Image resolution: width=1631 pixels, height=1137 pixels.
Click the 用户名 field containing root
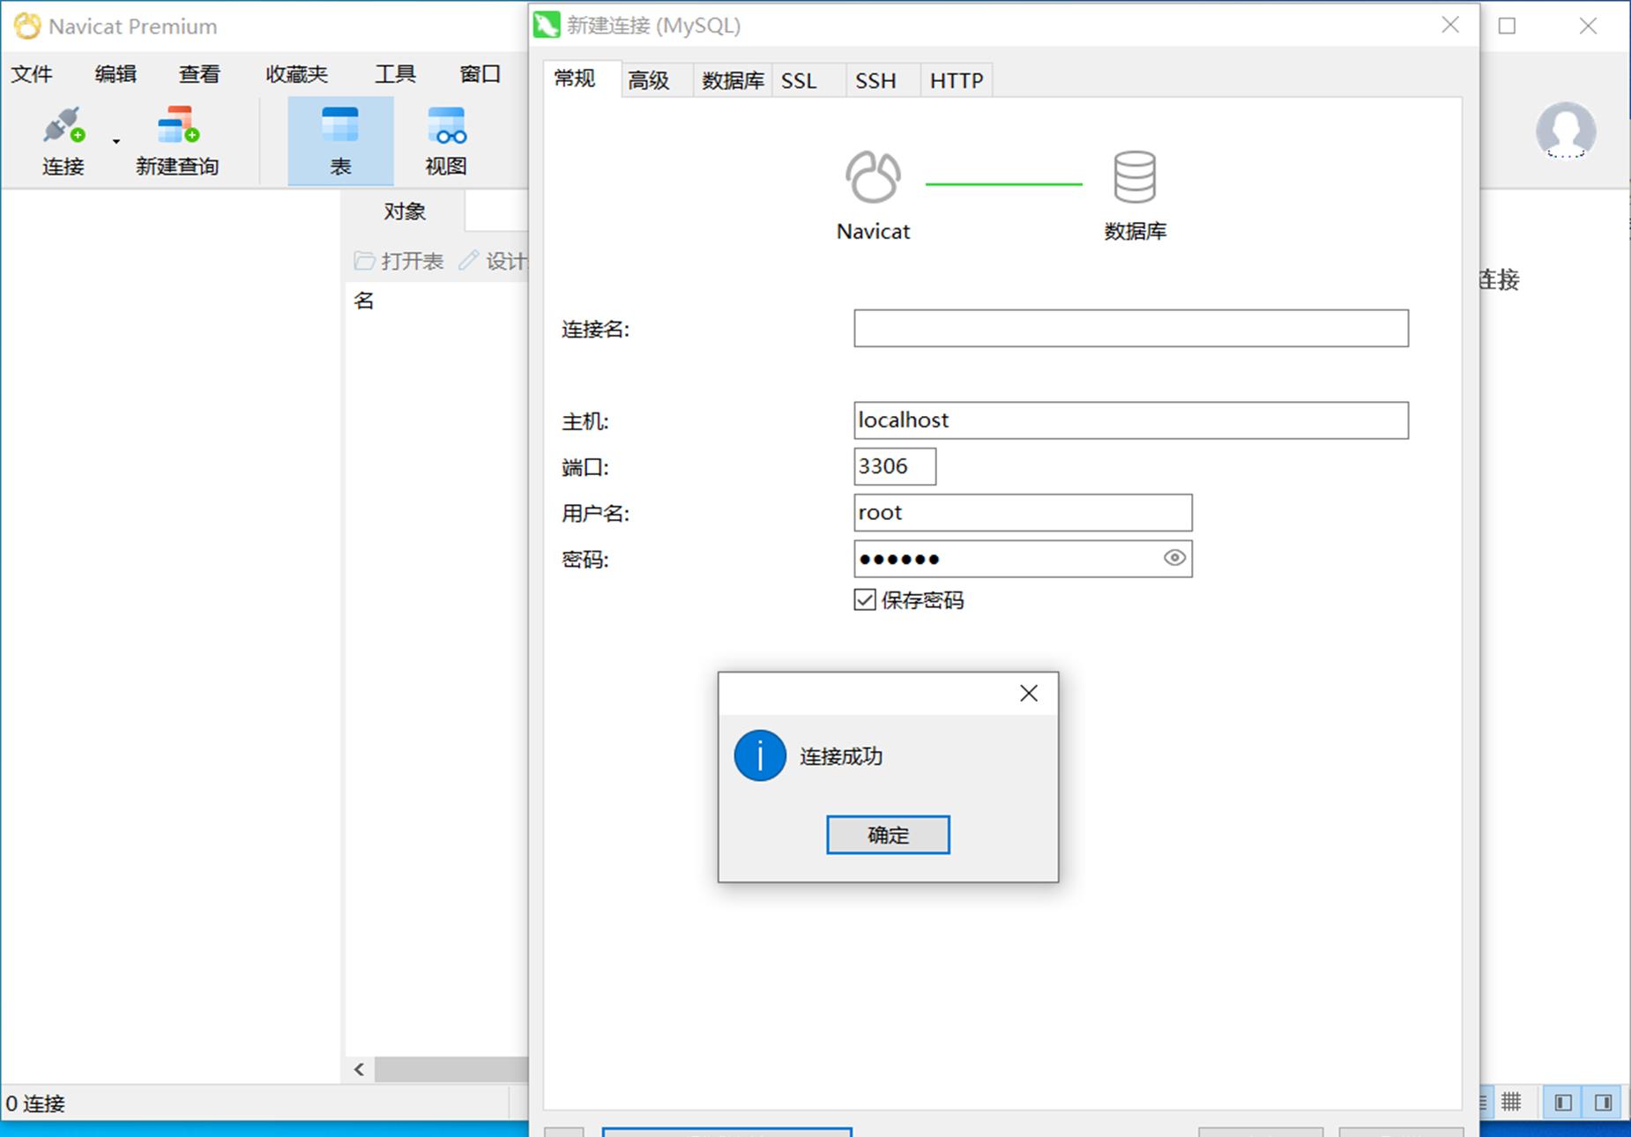[x=1023, y=512]
